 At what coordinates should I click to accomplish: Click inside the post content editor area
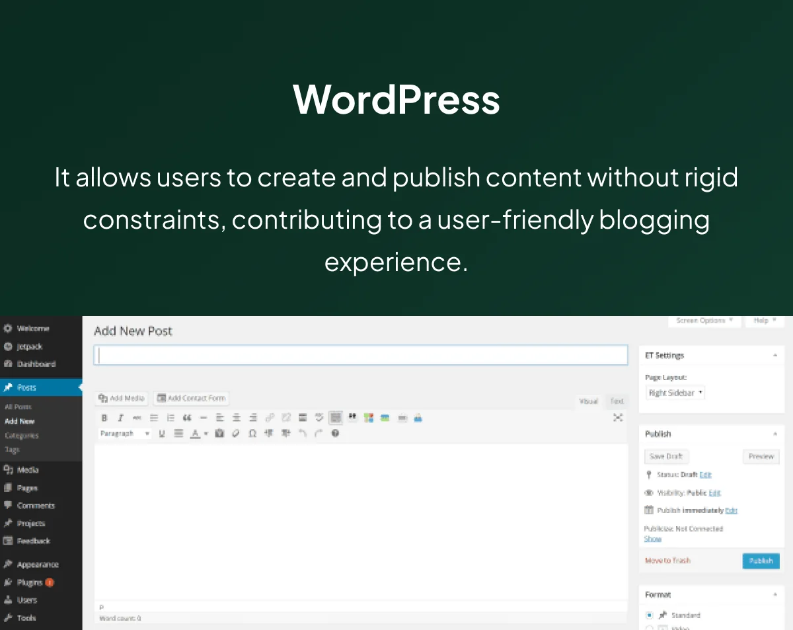pos(361,522)
